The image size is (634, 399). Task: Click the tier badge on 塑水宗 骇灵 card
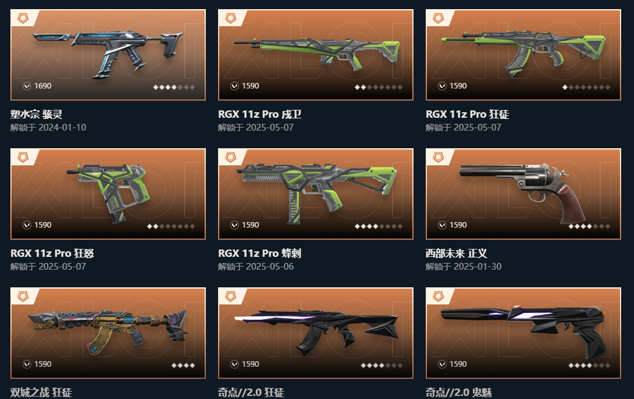tap(23, 18)
